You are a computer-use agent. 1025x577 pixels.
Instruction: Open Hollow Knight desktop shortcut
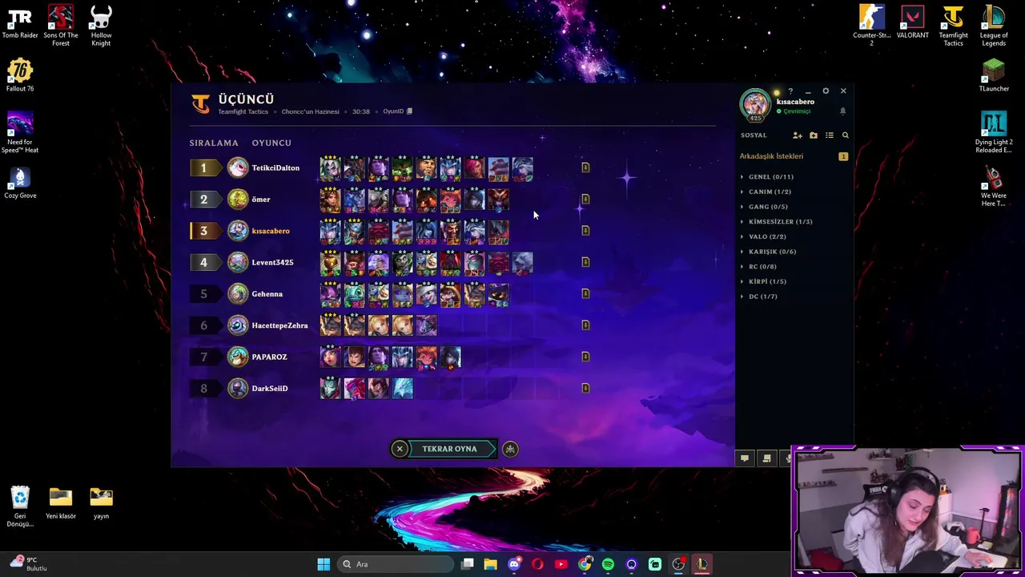101,26
